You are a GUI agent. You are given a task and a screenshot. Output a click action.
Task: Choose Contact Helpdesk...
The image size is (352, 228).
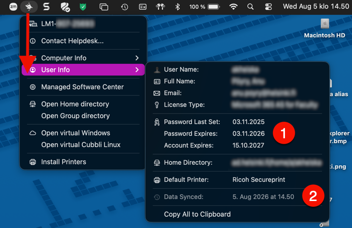tap(83, 41)
